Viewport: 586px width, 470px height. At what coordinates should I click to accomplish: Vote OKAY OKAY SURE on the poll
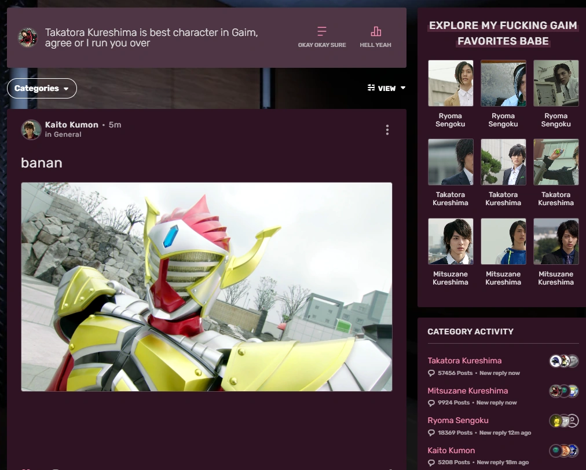[322, 38]
